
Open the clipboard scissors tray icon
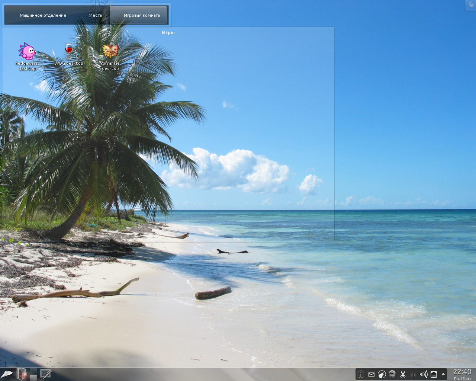(x=403, y=375)
